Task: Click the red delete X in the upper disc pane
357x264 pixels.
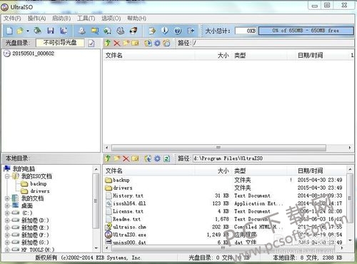Action: pos(116,43)
